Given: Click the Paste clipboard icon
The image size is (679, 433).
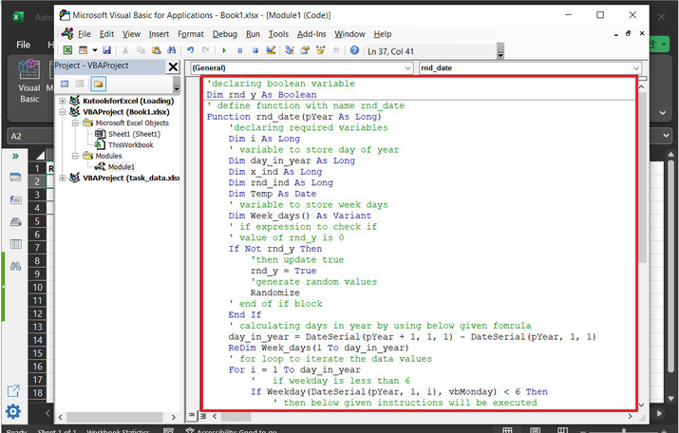Looking at the screenshot, I should 156,50.
